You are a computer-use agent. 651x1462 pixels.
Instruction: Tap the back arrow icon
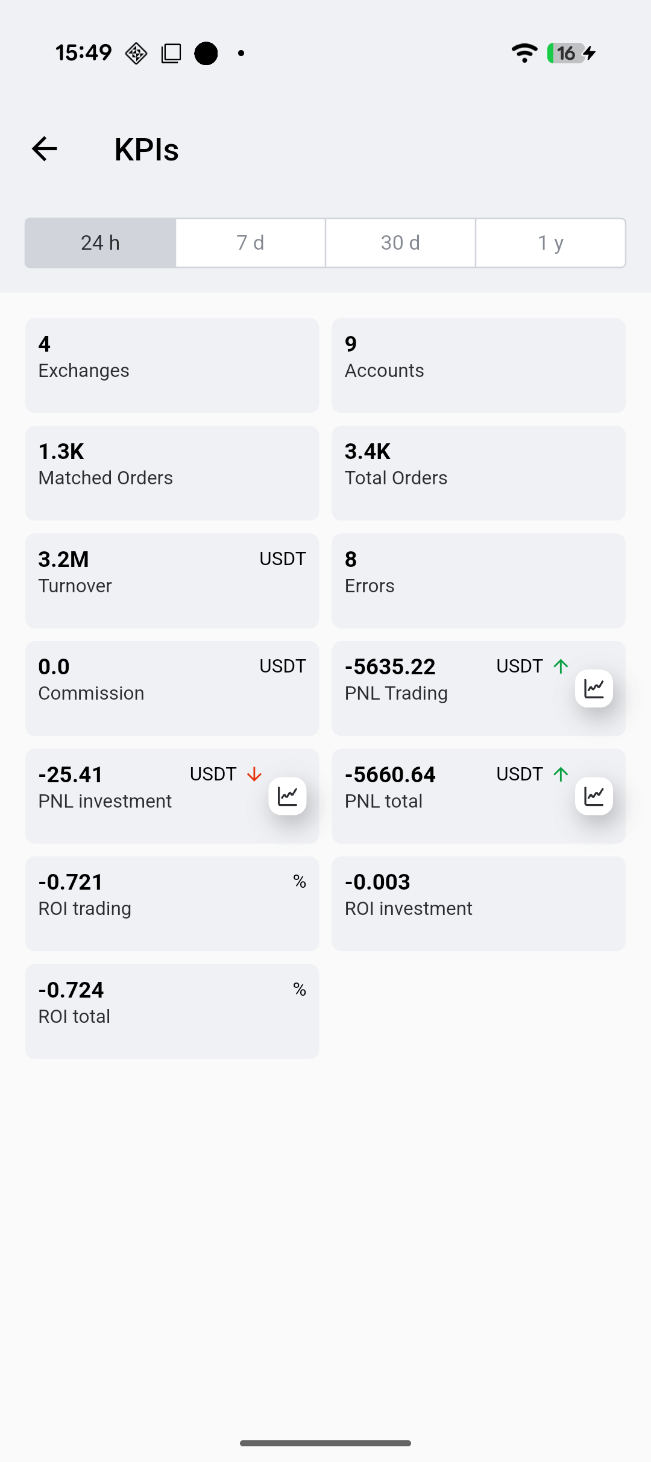(45, 149)
